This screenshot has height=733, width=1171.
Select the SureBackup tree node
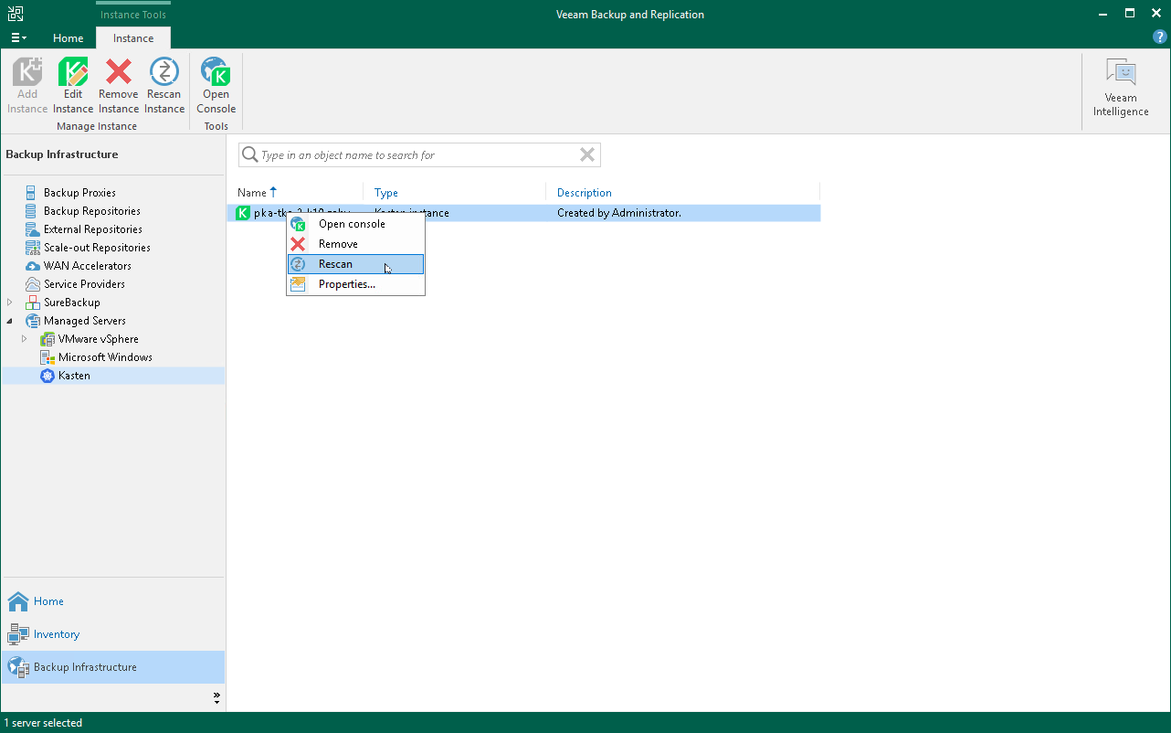click(71, 303)
